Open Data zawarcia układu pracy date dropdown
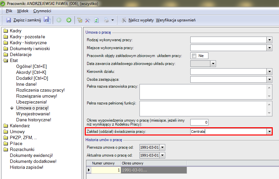This screenshot has height=179, width=279. click(213, 64)
